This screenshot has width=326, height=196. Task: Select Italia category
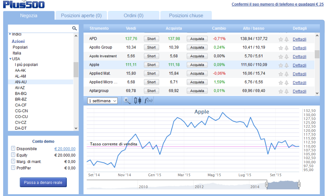[x=17, y=53]
